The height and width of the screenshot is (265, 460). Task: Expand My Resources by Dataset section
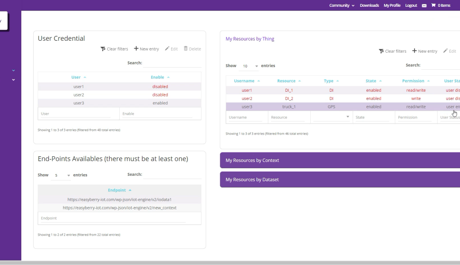tap(340, 180)
